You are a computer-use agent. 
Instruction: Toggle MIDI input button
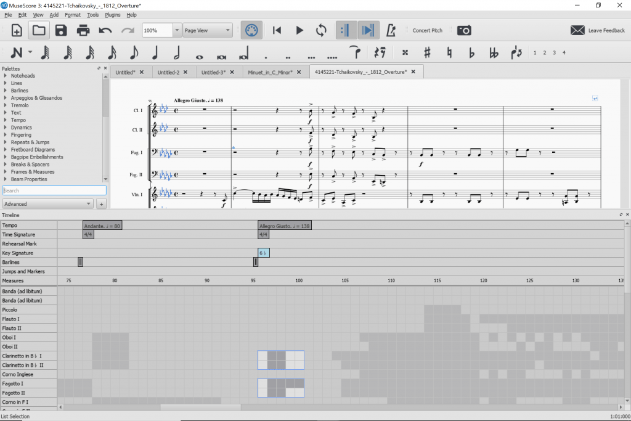(251, 30)
